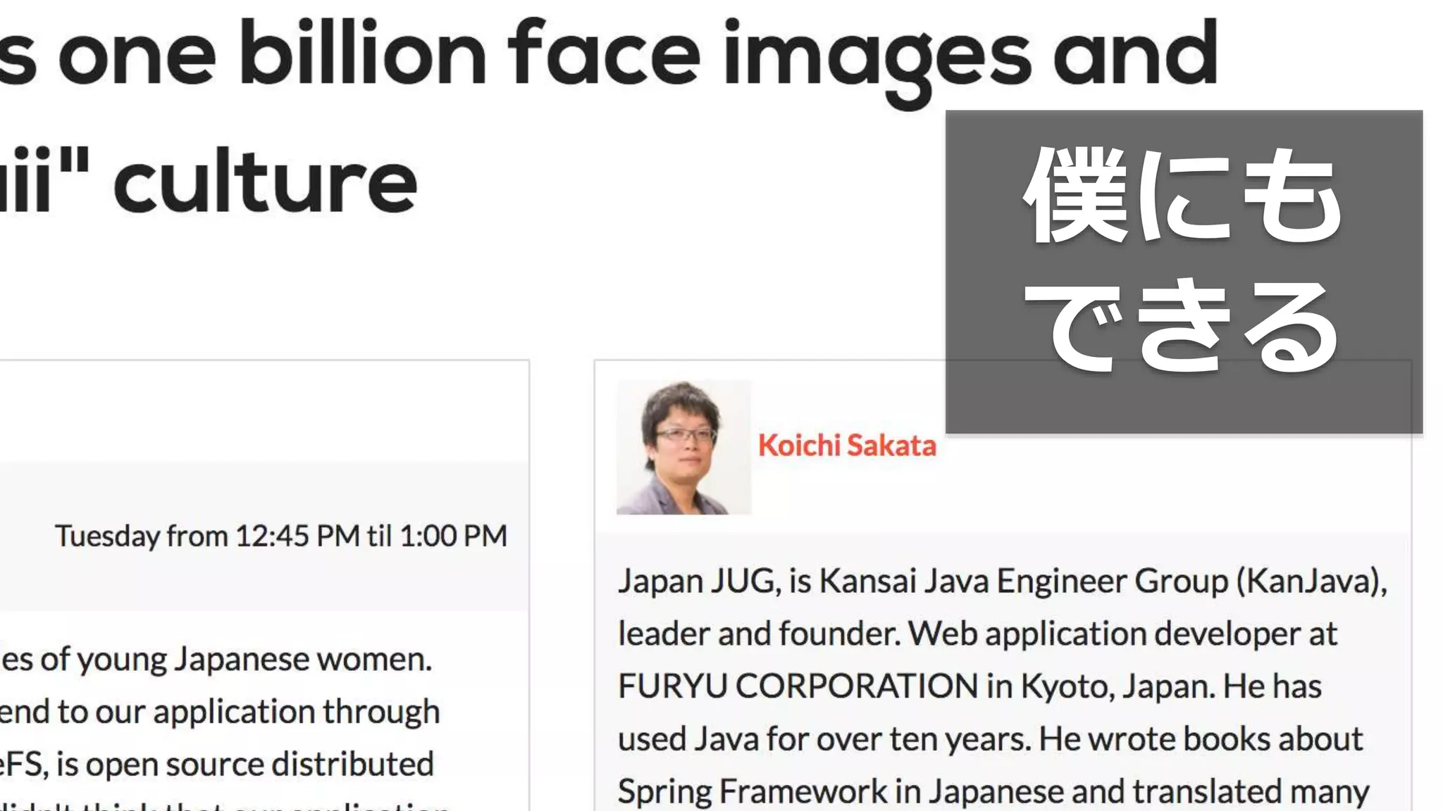
Task: Click the Koichi Sakata speaker name link
Action: point(846,446)
